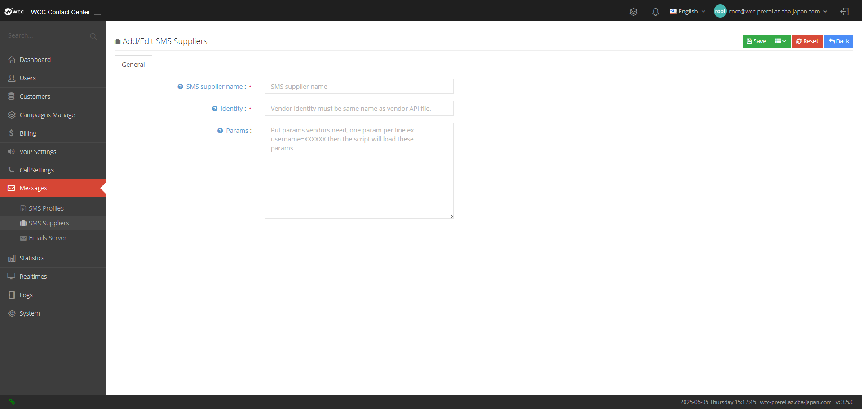The image size is (862, 409).
Task: Click version text v: 3.5.0
Action: click(844, 402)
